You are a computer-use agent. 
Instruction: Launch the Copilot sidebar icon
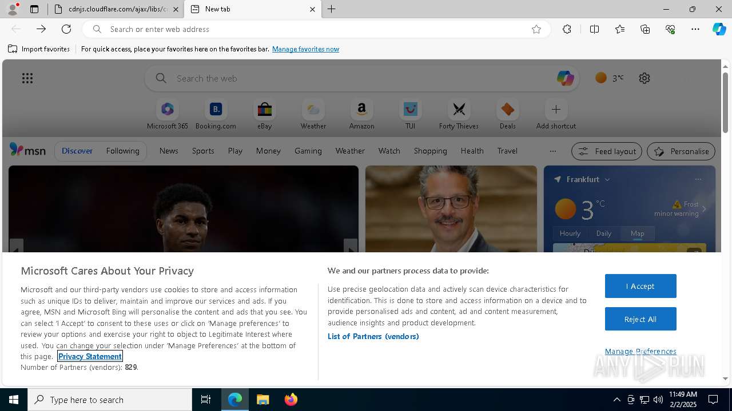(x=719, y=29)
